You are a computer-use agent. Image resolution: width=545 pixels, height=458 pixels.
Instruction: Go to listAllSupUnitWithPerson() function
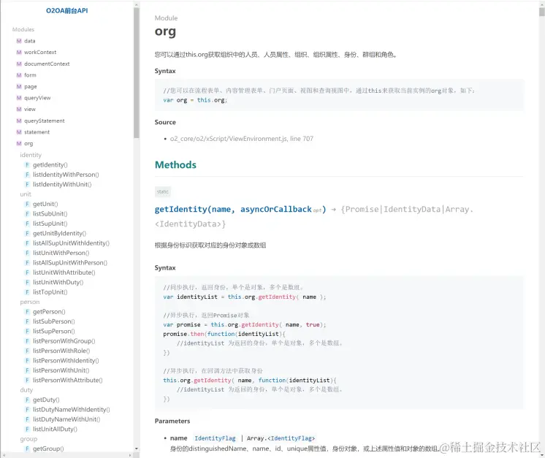(x=70, y=263)
